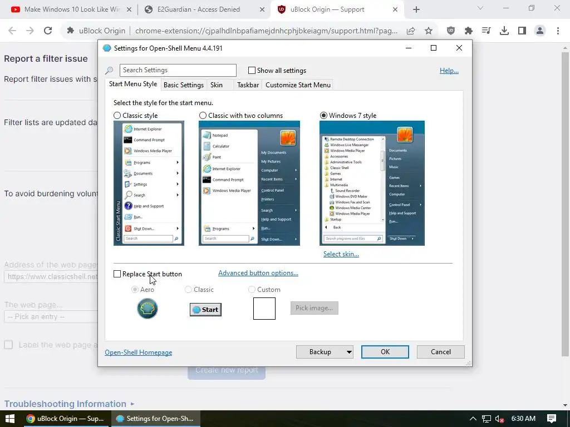
Task: Click the clock showing 6:30 AM
Action: point(523,419)
